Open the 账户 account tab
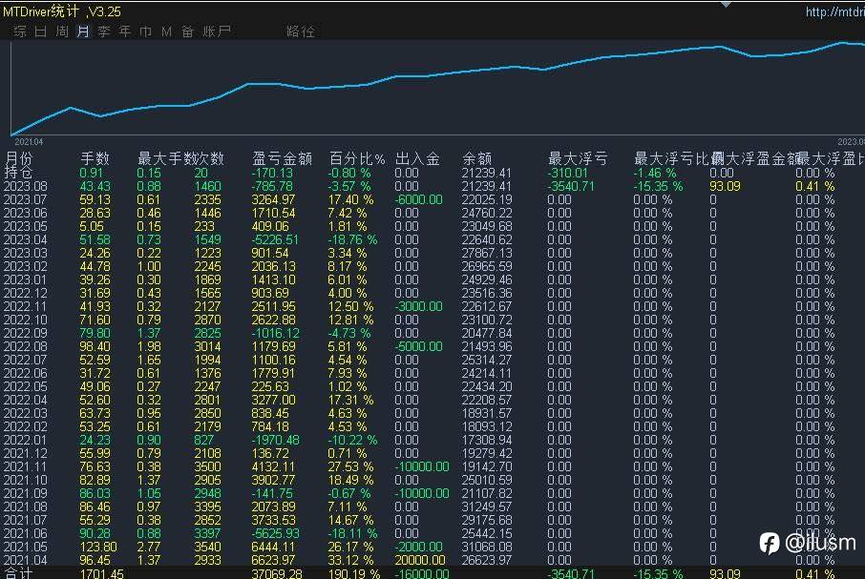Screen dimensions: 865x579 tap(216, 31)
